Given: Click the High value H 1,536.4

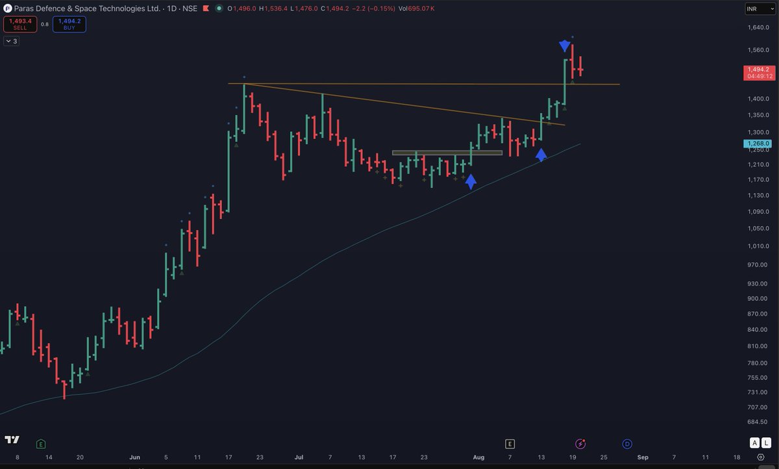Looking at the screenshot, I should click(x=275, y=8).
